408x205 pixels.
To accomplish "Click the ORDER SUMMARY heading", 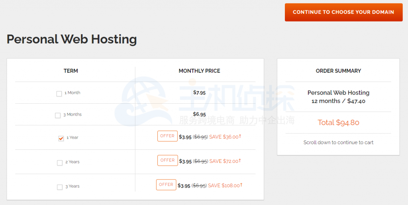I will (x=338, y=71).
